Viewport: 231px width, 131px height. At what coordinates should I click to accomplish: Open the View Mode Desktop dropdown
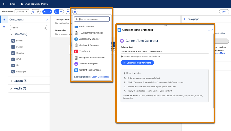point(22,12)
